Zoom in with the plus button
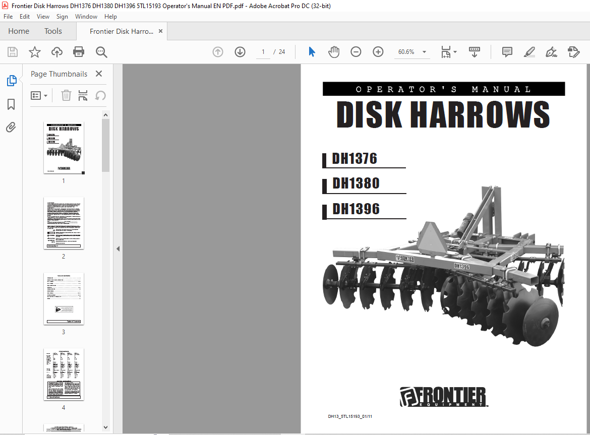 (378, 52)
